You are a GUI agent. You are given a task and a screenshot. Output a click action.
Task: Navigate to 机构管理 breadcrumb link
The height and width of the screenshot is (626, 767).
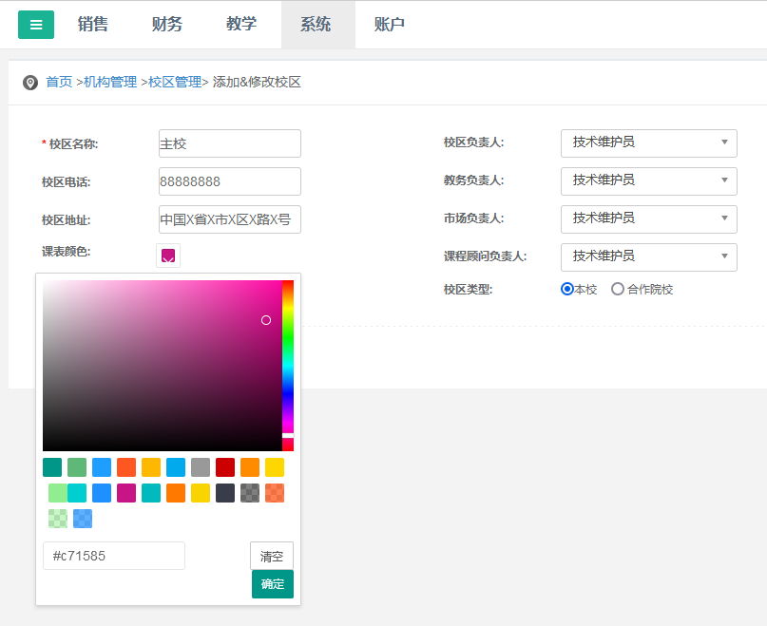[x=110, y=82]
